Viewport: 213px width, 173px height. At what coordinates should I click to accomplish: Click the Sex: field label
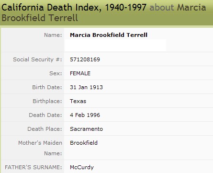point(56,73)
